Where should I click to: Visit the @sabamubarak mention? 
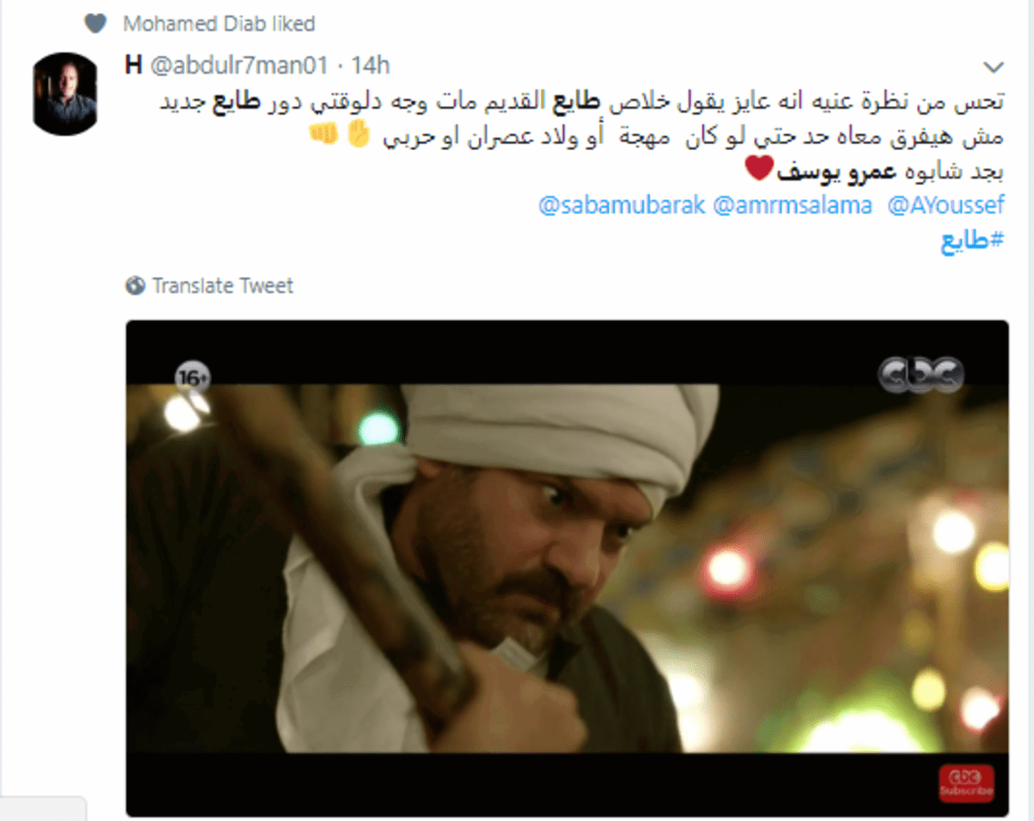621,206
